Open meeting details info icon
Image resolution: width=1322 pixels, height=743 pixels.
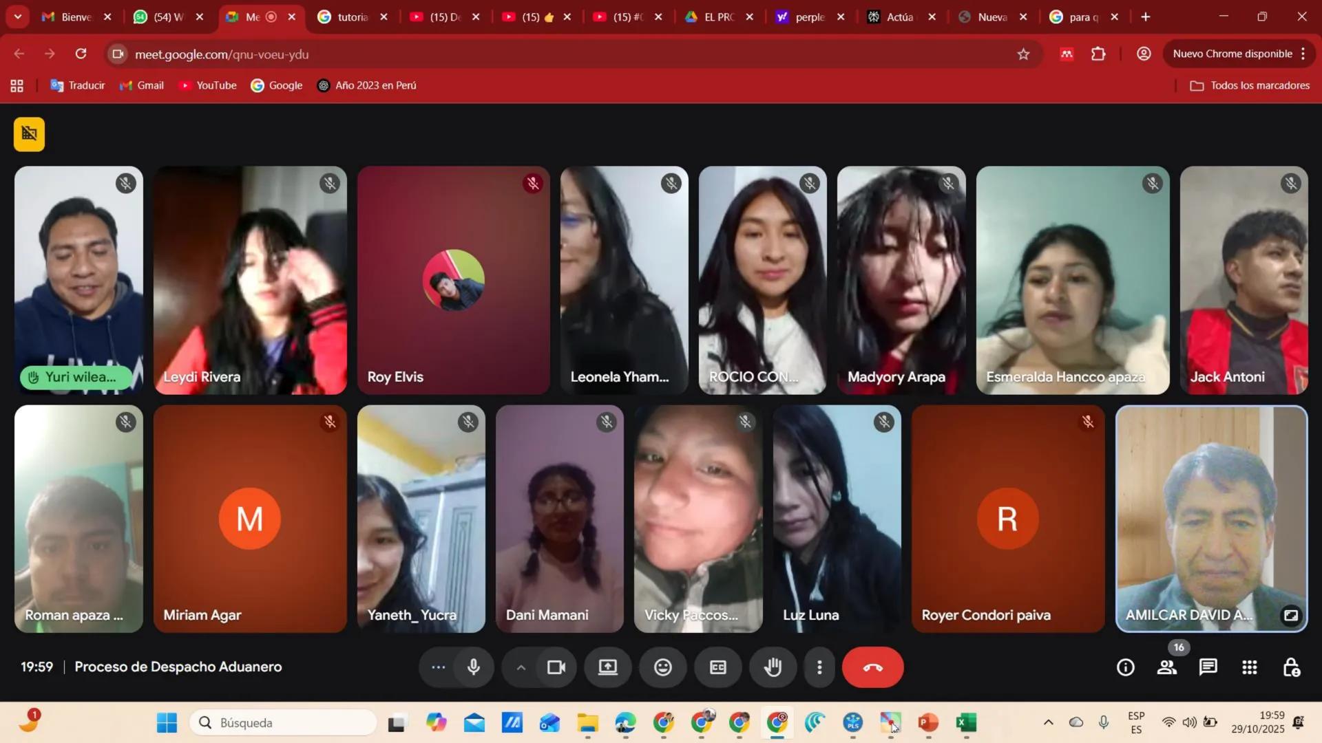pos(1126,667)
